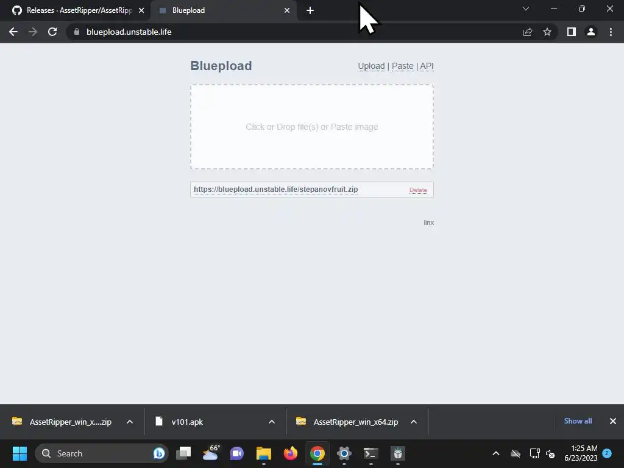Click the forward navigation arrow
This screenshot has width=624, height=468.
33,32
